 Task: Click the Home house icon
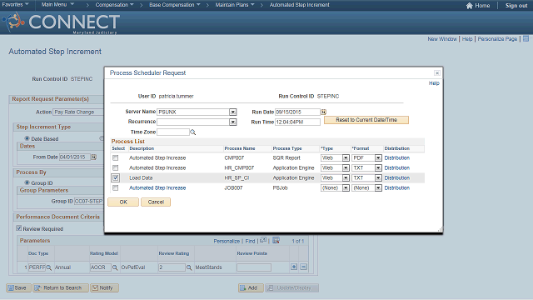[470, 6]
